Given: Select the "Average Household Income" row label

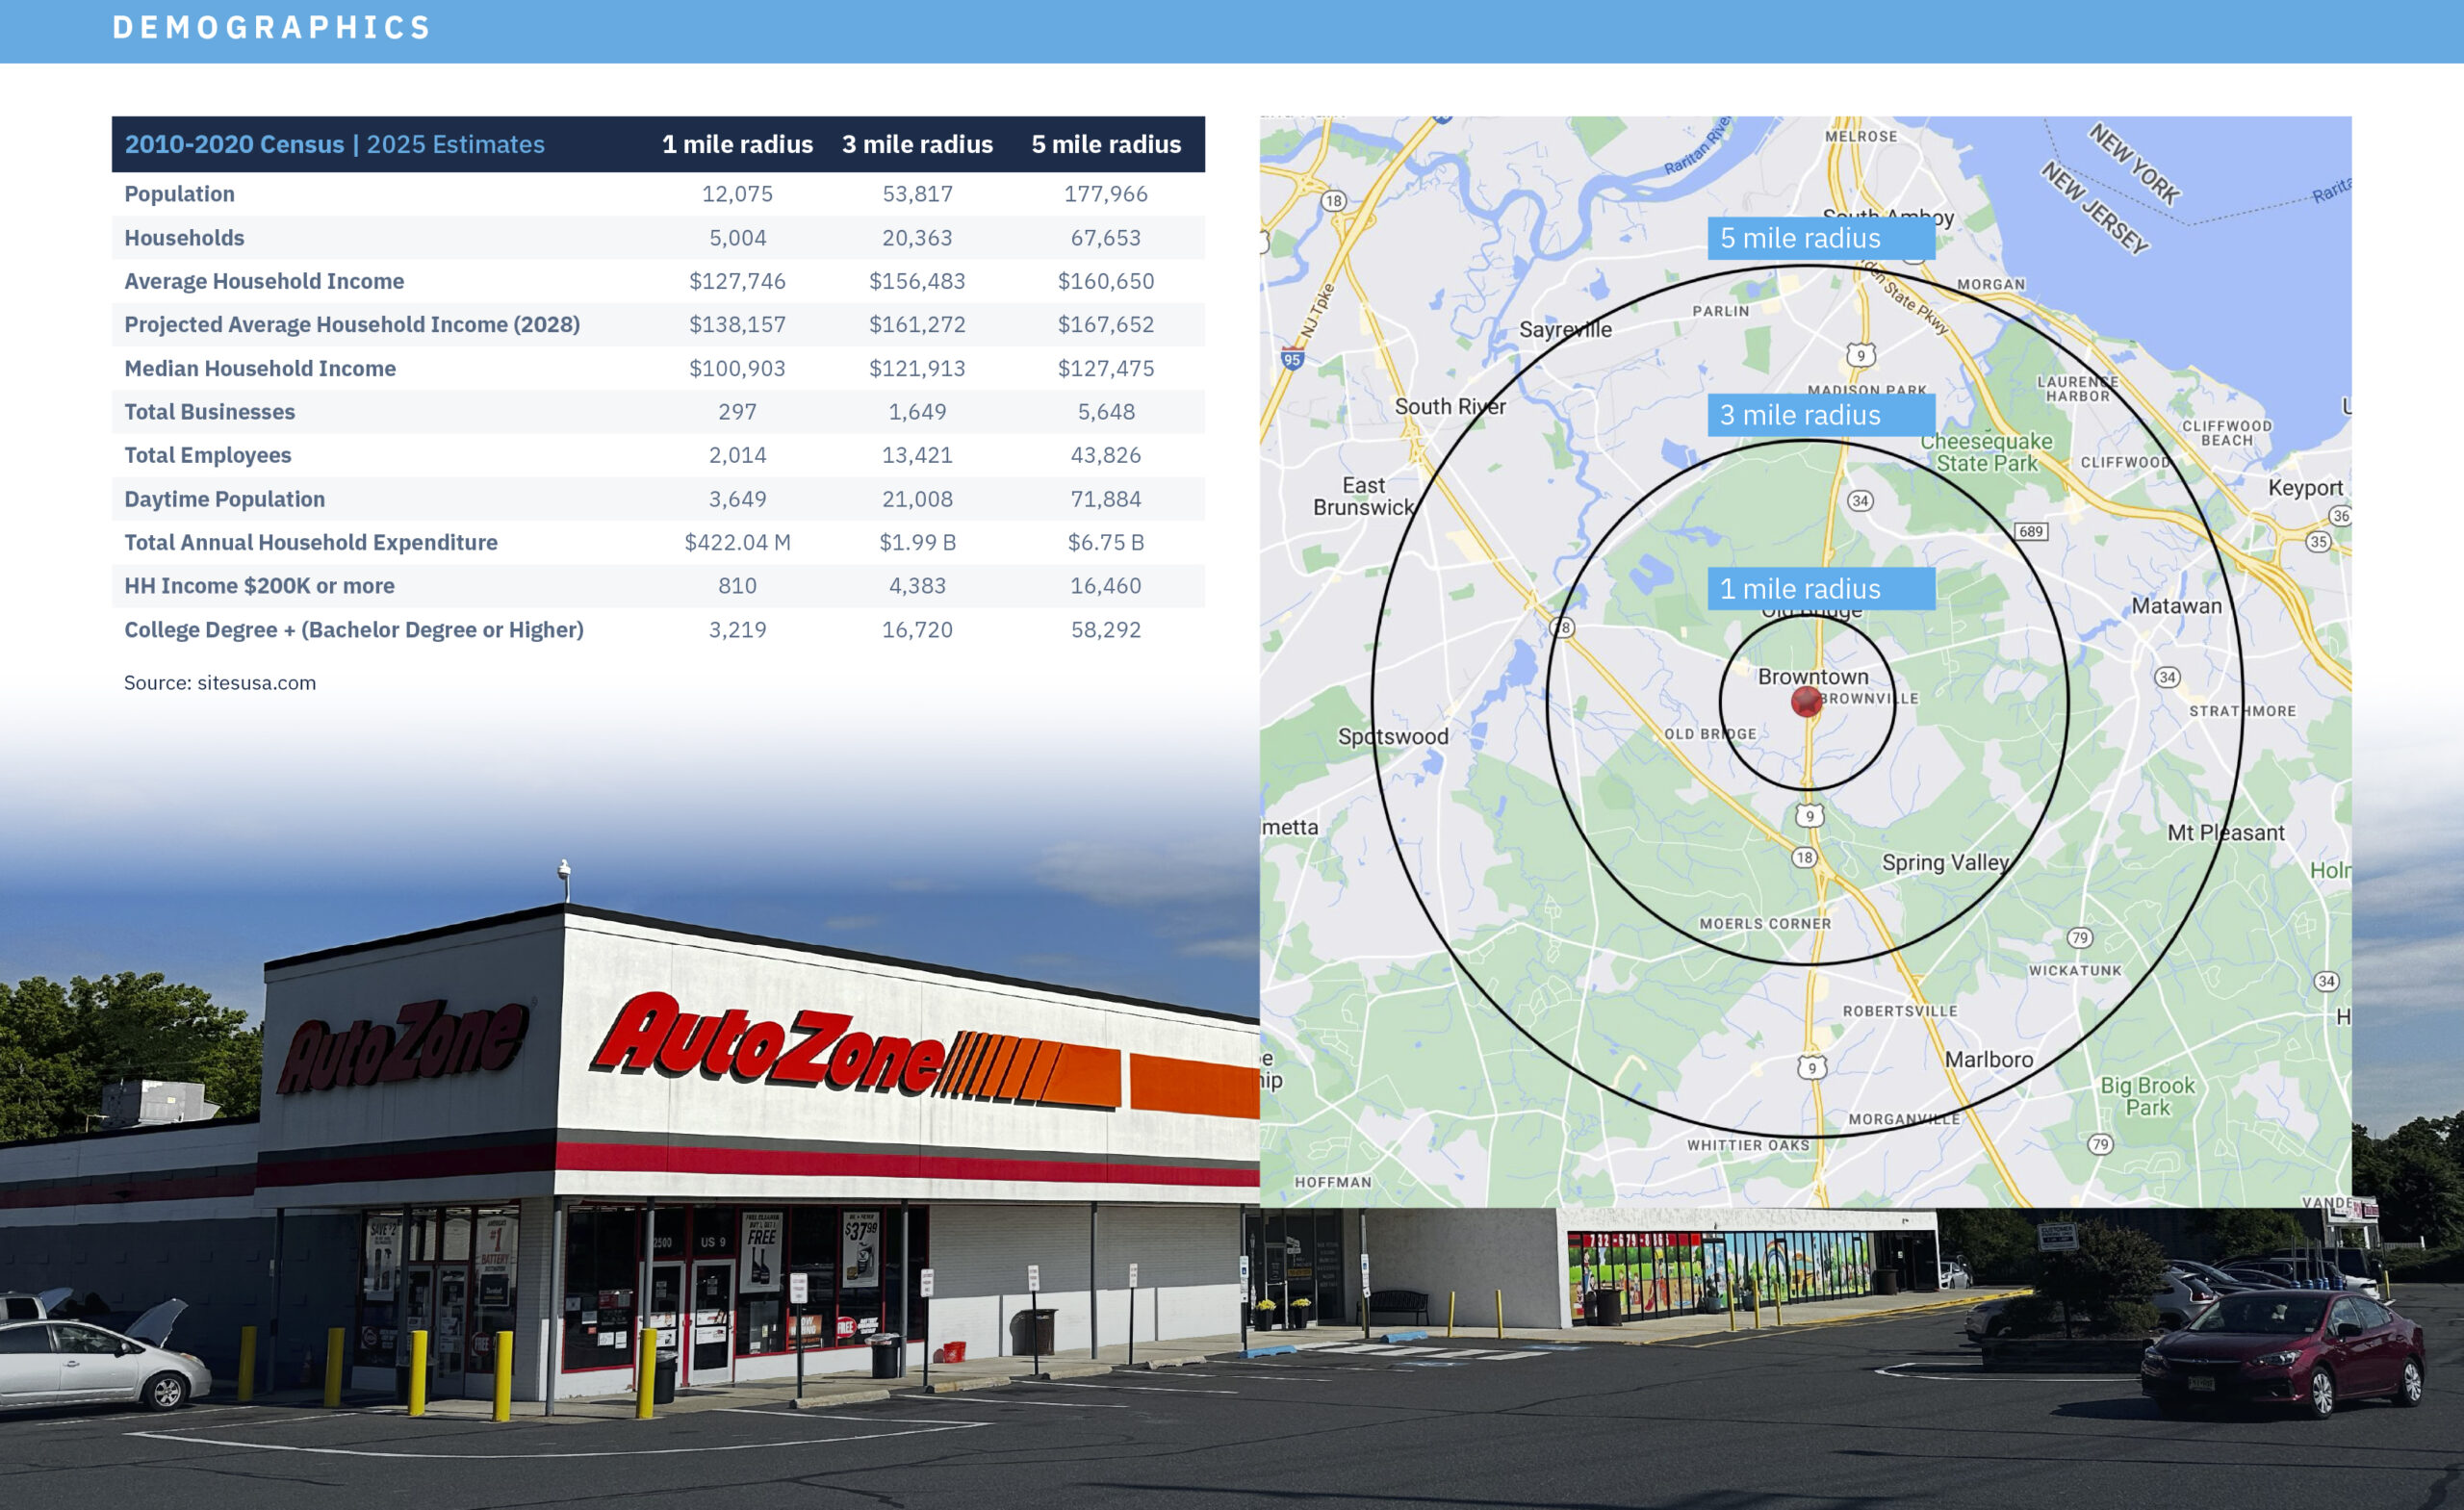Looking at the screenshot, I should point(264,281).
